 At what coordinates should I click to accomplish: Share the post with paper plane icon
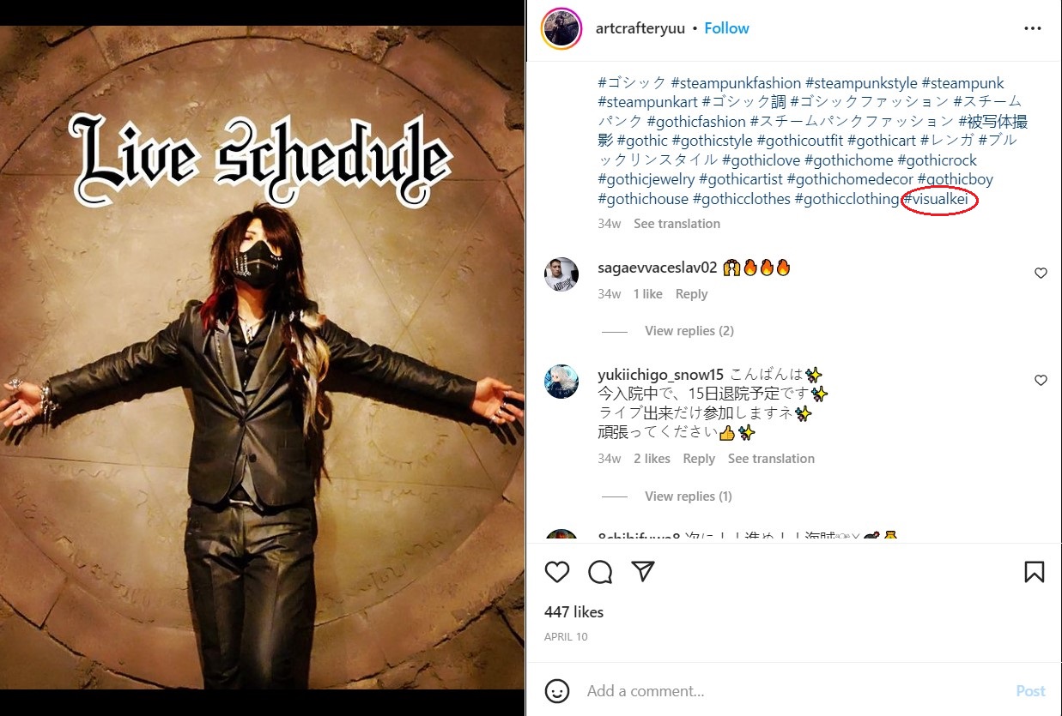tap(643, 572)
